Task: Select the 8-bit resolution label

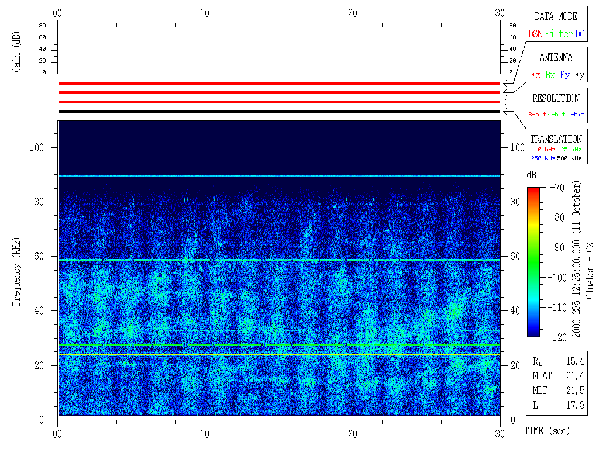Action: click(x=538, y=114)
